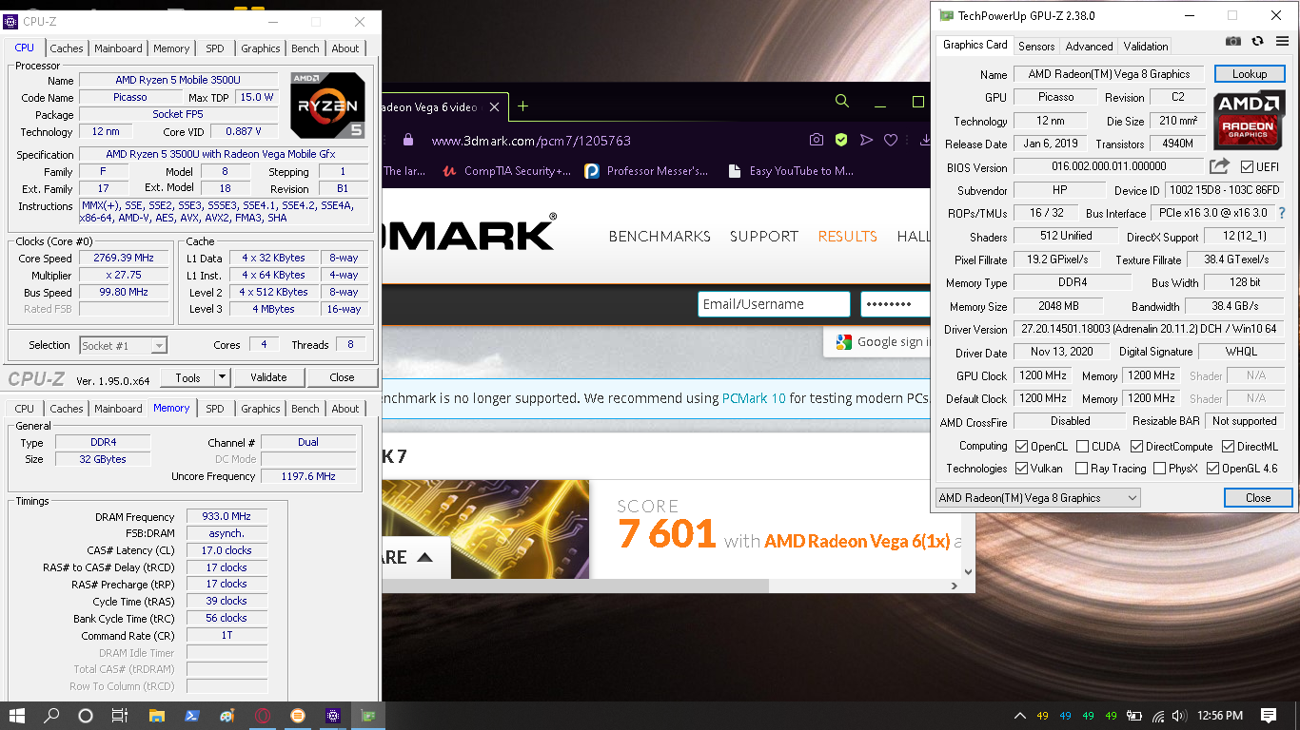Expand the CPU-Z Tools dropdown arrow
The height and width of the screenshot is (730, 1300).
(223, 378)
